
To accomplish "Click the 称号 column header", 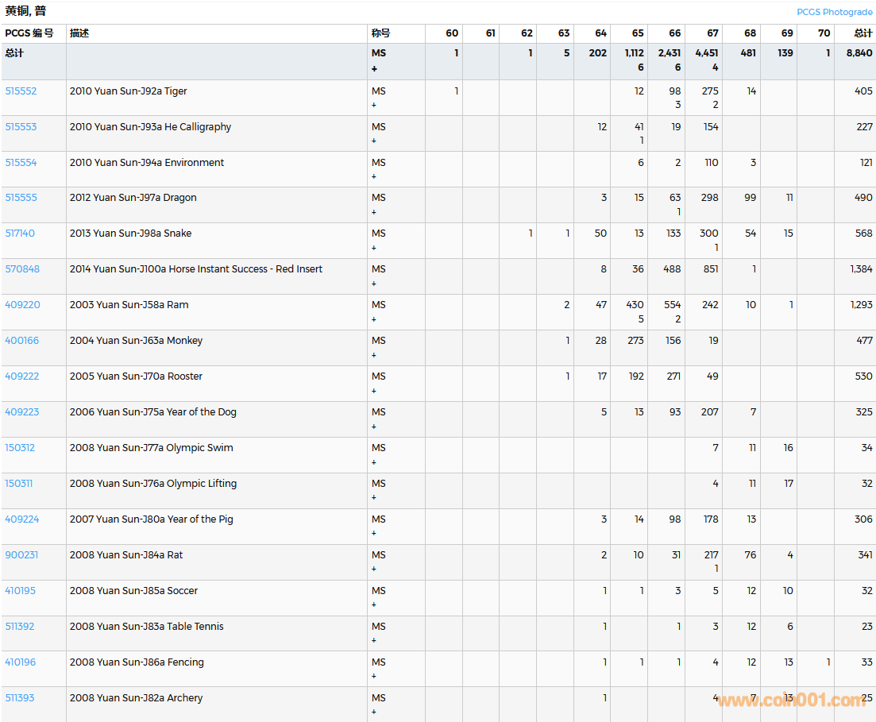I will (x=380, y=33).
